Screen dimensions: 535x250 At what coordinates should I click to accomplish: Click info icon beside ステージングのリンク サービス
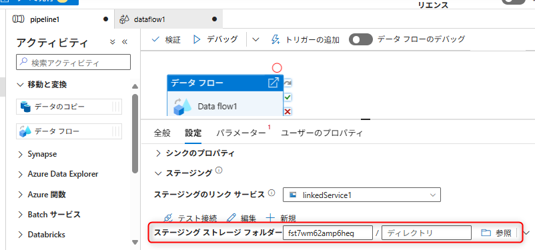point(272,193)
